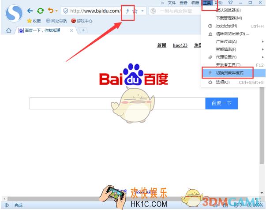The image size is (266, 210).
Task: Open the 查看 menu
Action: (184, 3)
